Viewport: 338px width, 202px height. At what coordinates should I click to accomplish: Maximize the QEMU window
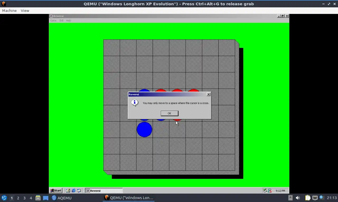(x=329, y=4)
